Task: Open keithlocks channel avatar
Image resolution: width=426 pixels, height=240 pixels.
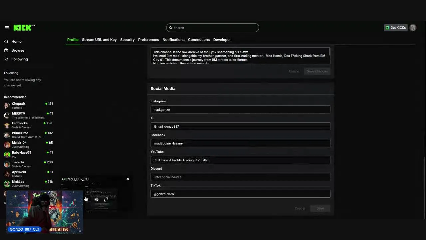Action: click(x=7, y=125)
